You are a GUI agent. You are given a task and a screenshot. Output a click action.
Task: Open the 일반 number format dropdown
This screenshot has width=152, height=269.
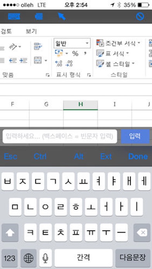click(x=72, y=43)
